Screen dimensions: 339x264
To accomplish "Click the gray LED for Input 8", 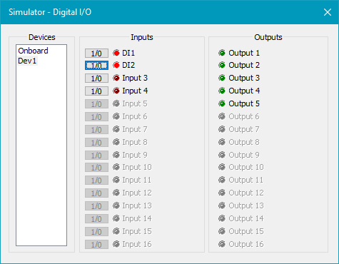I will point(116,142).
